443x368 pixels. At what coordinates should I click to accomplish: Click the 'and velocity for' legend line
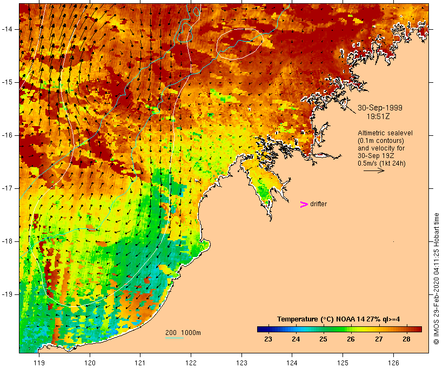click(x=381, y=148)
